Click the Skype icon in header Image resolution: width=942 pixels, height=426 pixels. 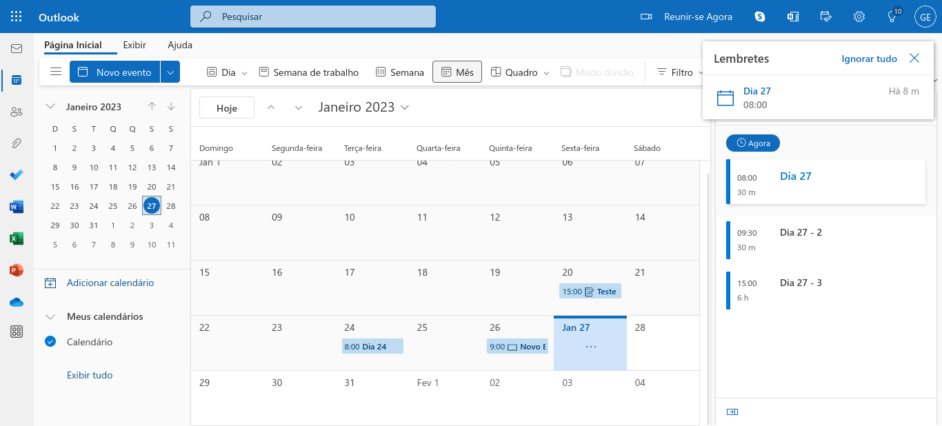pyautogui.click(x=760, y=17)
